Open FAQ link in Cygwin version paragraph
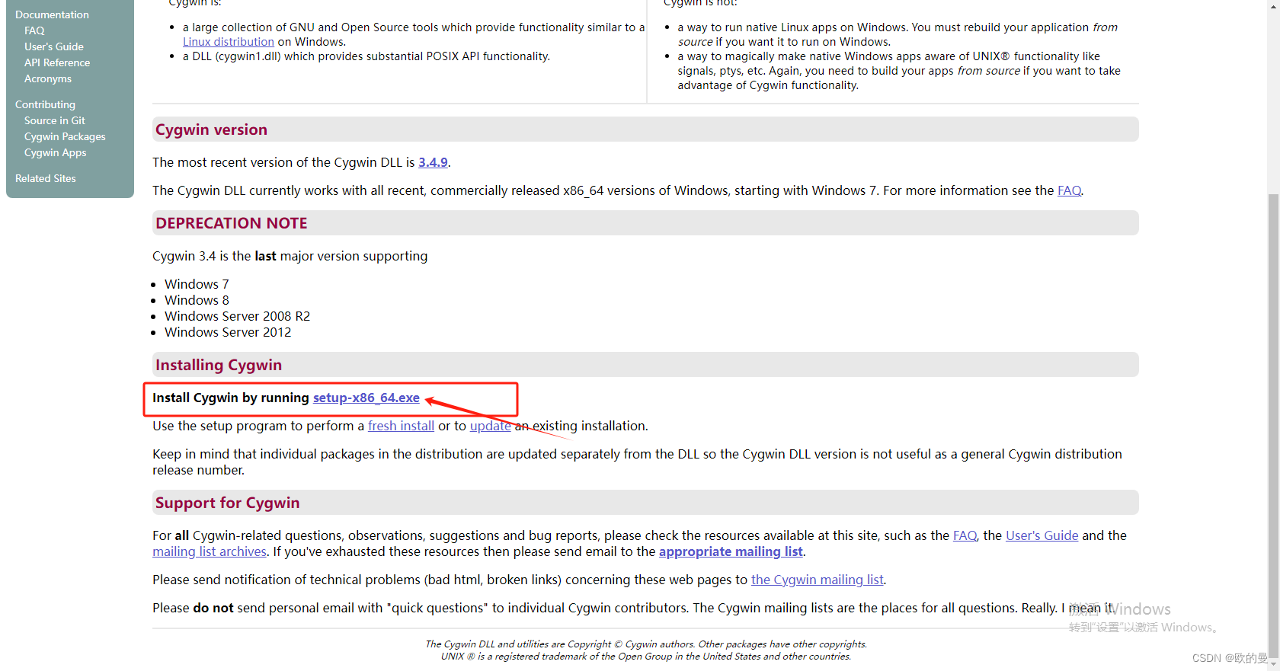 point(1069,190)
